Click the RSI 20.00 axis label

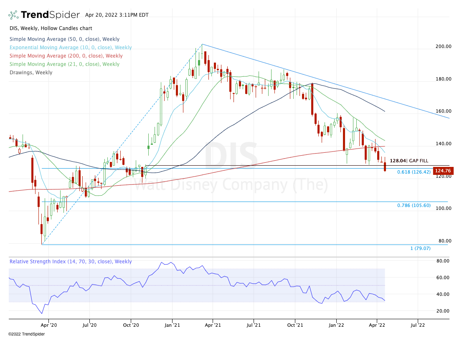[443, 311]
